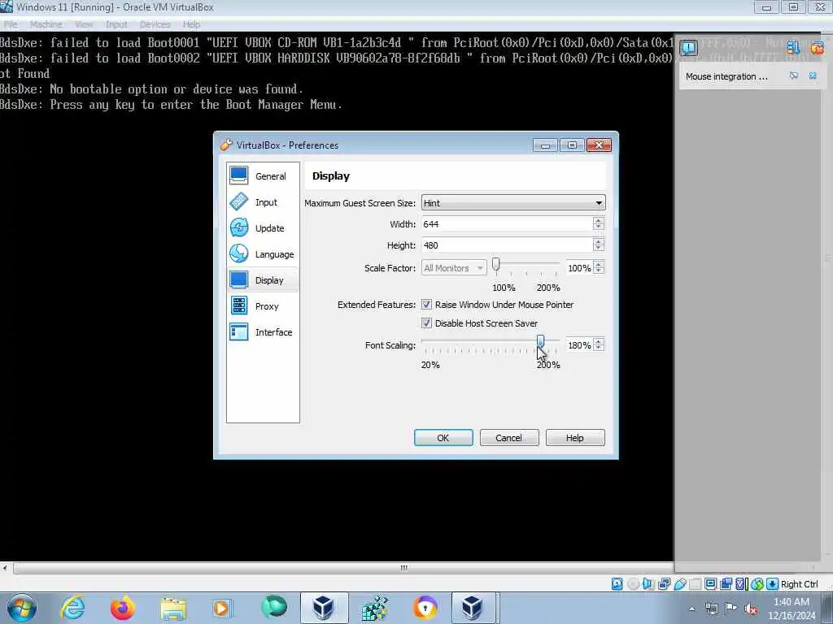Click the taskbar clock showing 1:40 AM
This screenshot has height=624, width=833.
click(792, 608)
